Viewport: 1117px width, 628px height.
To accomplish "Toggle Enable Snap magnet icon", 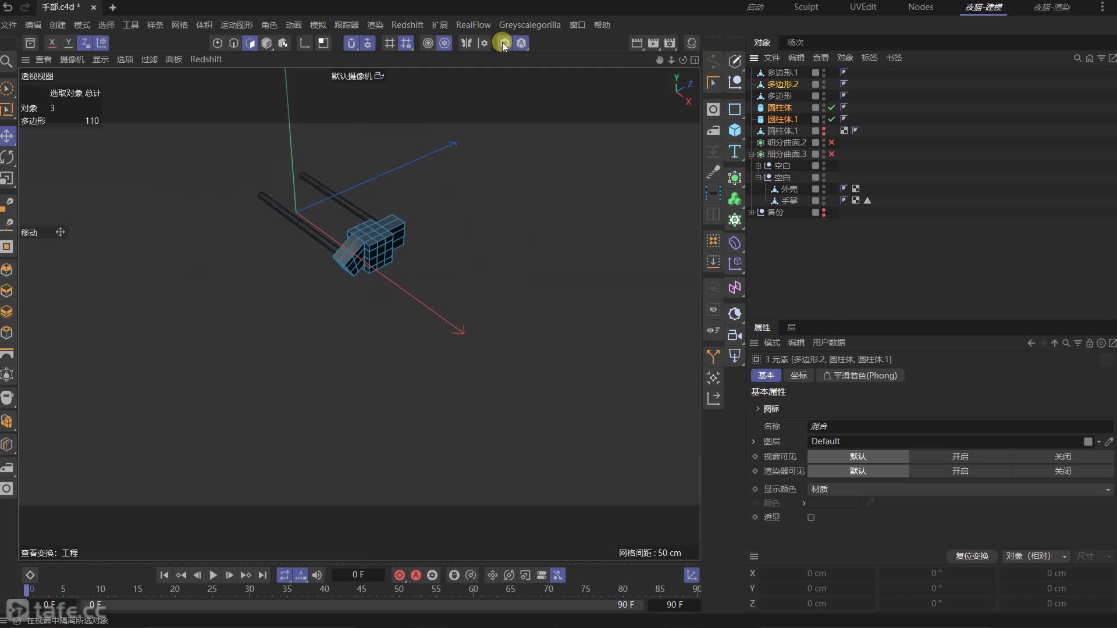I will click(351, 43).
